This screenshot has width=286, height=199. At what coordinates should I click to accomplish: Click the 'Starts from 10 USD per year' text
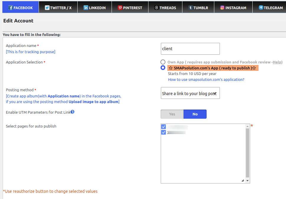coord(192,74)
